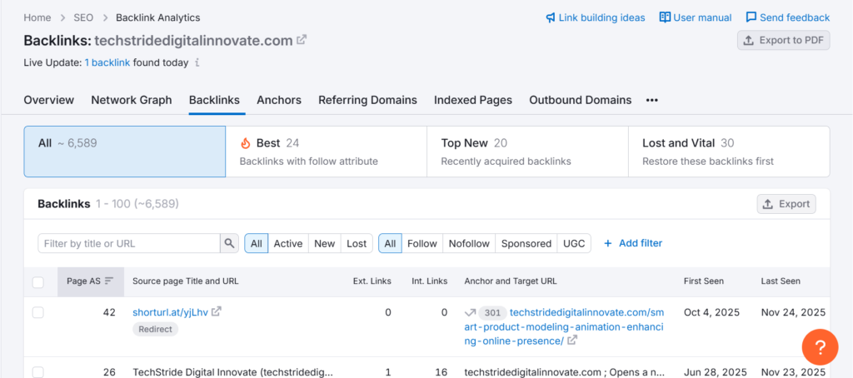
Task: Click the Filter by title or URL field
Action: [x=129, y=243]
